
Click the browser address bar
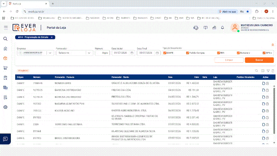(x=120, y=12)
